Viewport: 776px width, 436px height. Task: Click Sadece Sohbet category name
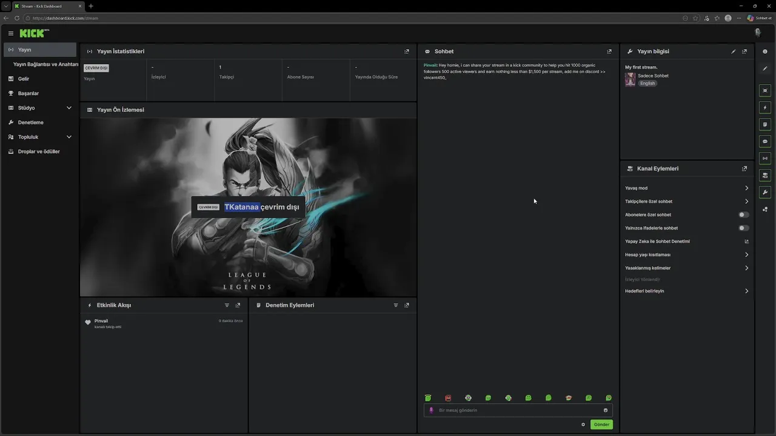[653, 76]
